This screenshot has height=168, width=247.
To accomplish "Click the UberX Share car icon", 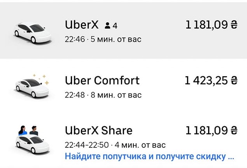I will [x=31, y=143].
